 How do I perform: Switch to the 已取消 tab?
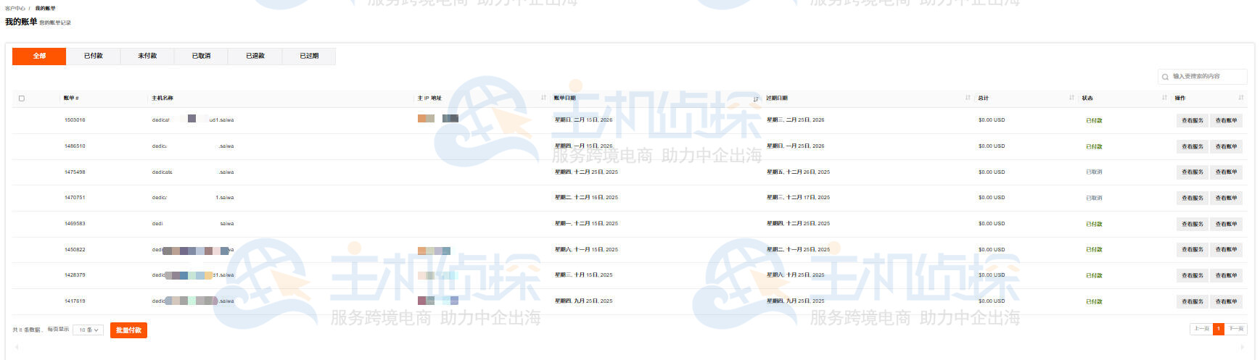(x=201, y=56)
